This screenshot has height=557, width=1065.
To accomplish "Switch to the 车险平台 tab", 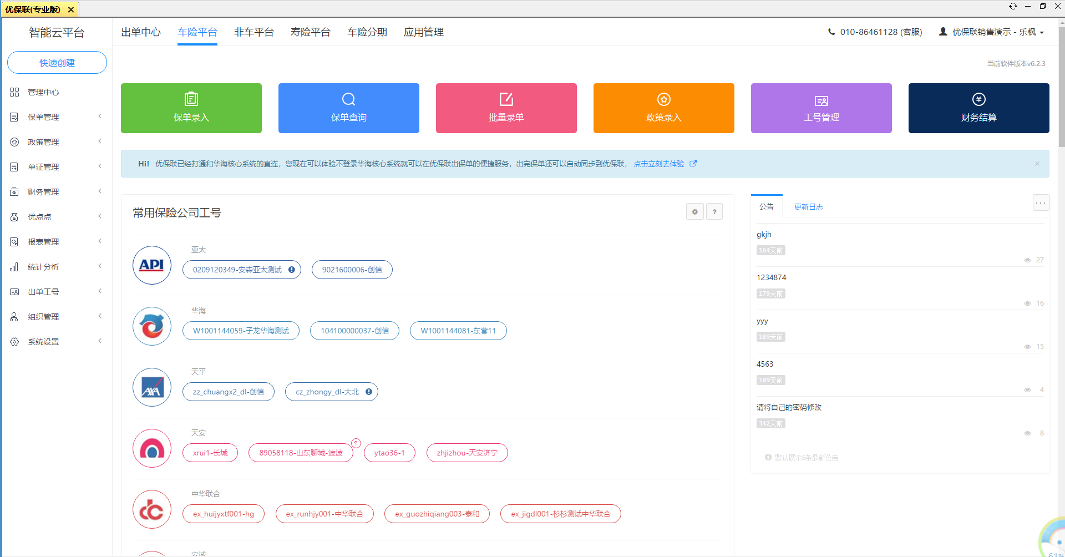I will (197, 32).
